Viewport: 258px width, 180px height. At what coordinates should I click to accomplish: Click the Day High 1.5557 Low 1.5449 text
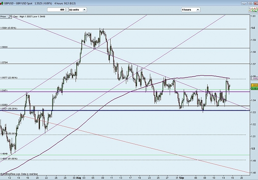click(x=29, y=17)
